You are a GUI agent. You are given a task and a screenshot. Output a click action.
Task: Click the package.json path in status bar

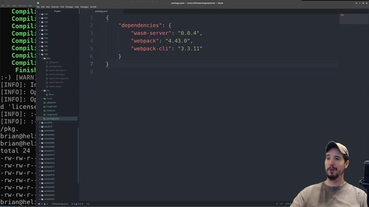tap(60, 204)
